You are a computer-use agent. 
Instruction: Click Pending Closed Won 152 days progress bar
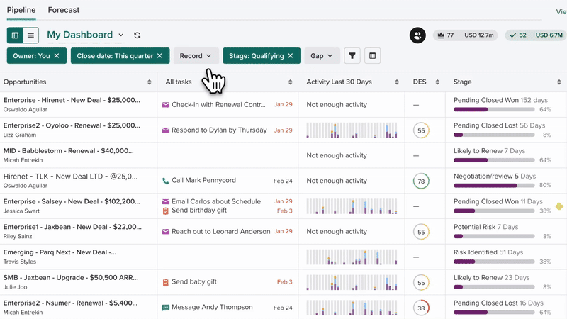click(494, 110)
